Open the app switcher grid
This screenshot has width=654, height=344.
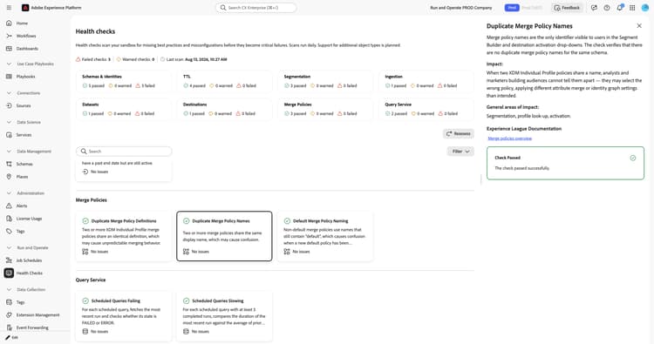(x=632, y=8)
